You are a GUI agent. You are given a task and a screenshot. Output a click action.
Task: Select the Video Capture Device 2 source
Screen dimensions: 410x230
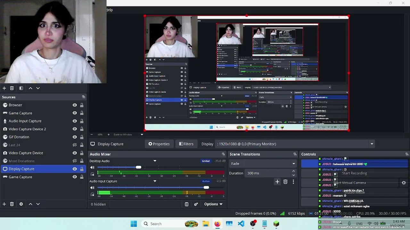[43, 129]
